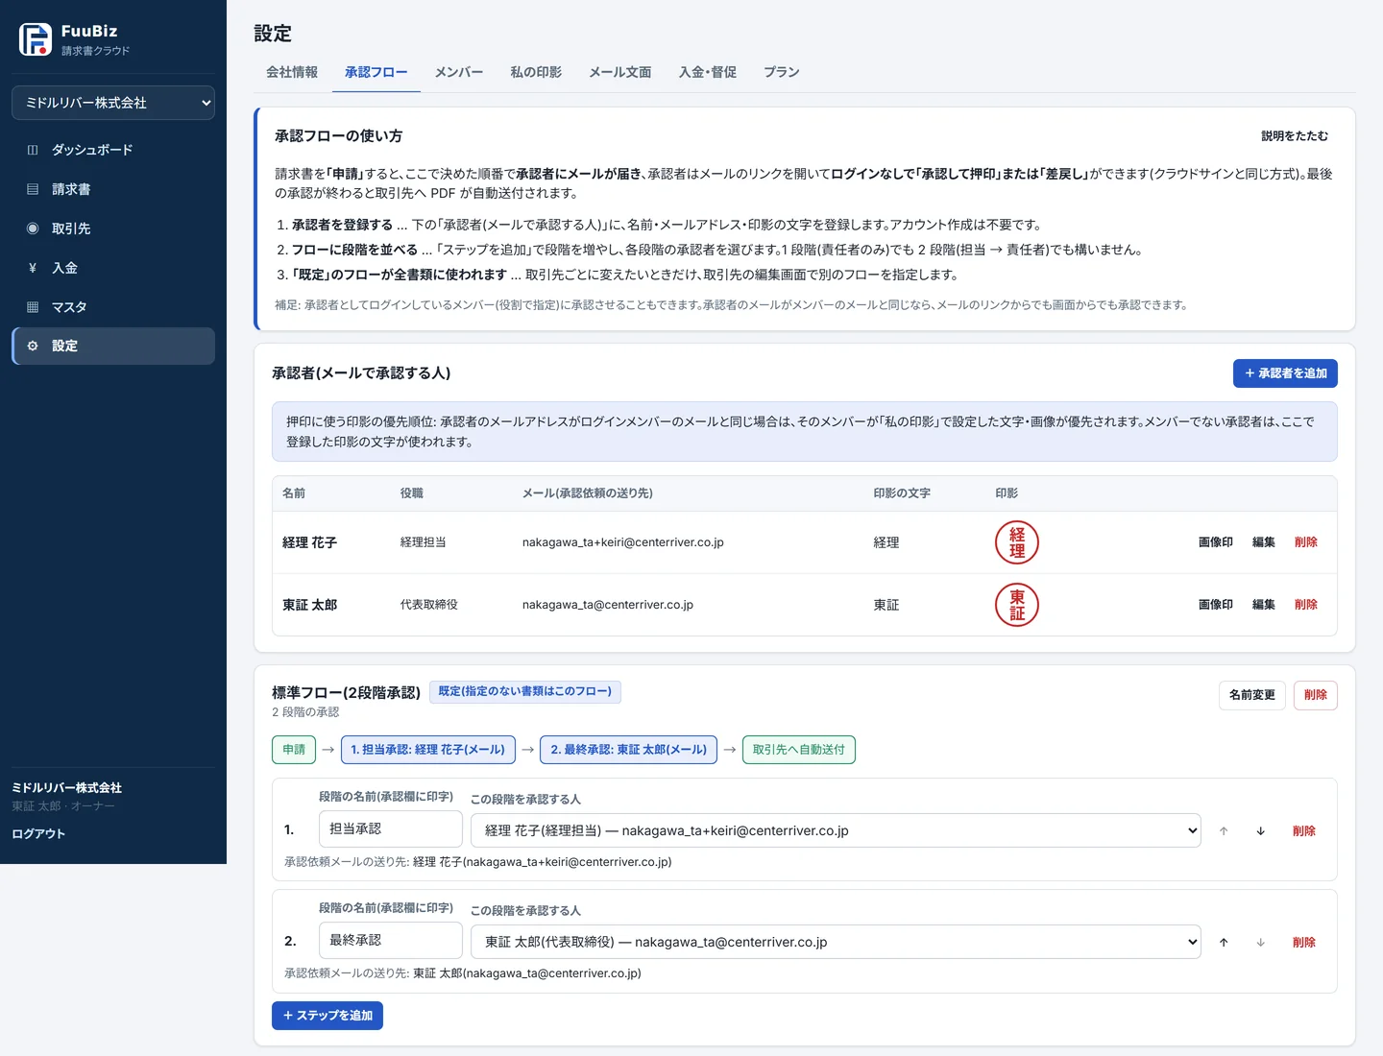1383x1056 pixels.
Task: Click 経理 花子's red seal stamp
Action: [x=1017, y=542]
